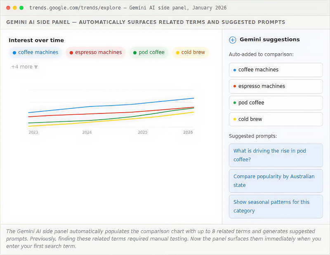
Task: Open Show seasonal patterns prompt
Action: coord(276,206)
